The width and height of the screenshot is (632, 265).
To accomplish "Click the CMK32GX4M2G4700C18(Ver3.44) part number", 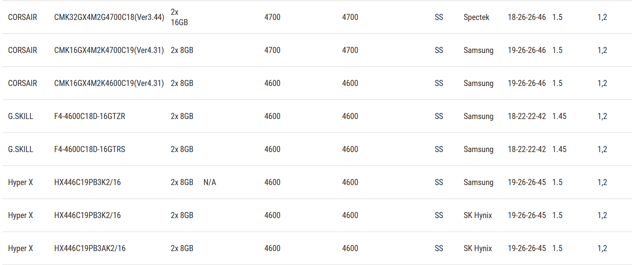I will 109,17.
